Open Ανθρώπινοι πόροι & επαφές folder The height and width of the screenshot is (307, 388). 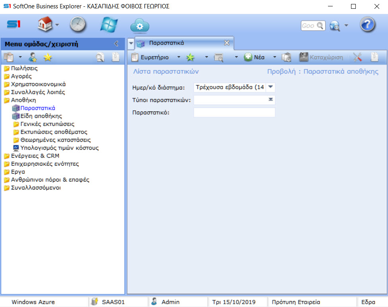coord(47,180)
